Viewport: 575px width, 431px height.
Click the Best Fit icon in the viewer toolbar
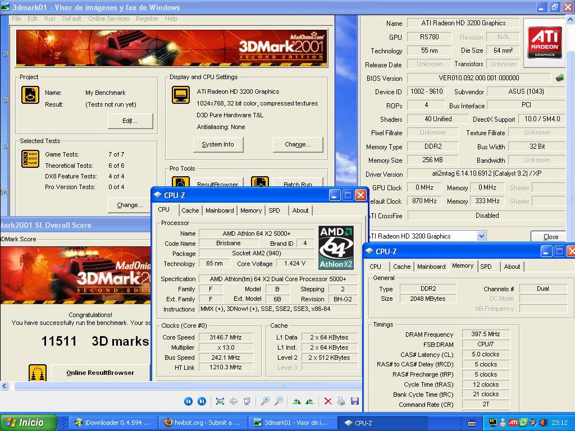[x=220, y=401]
